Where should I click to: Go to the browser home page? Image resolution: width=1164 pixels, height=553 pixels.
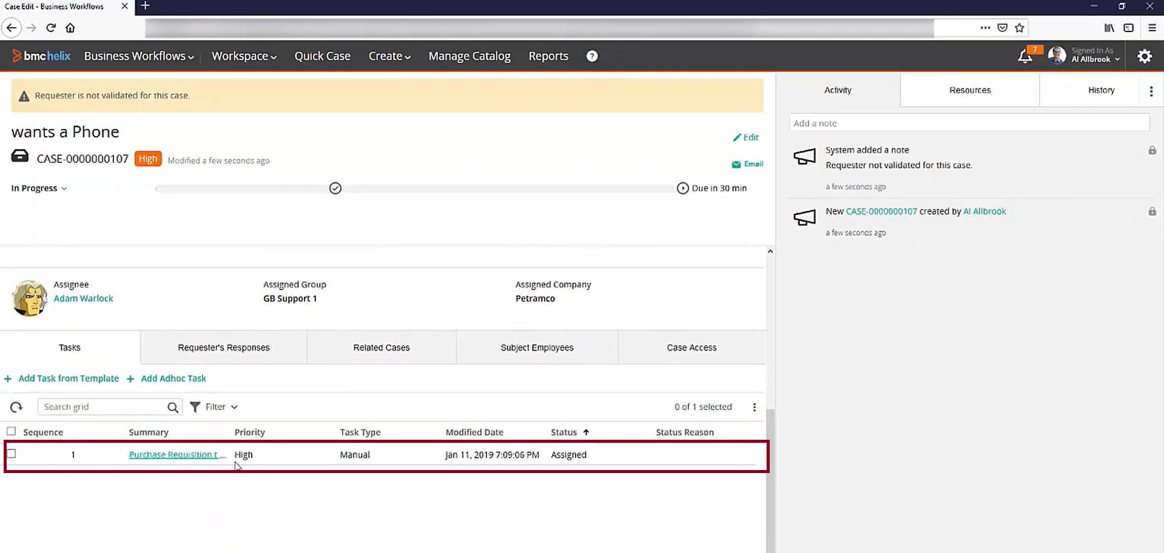click(70, 28)
